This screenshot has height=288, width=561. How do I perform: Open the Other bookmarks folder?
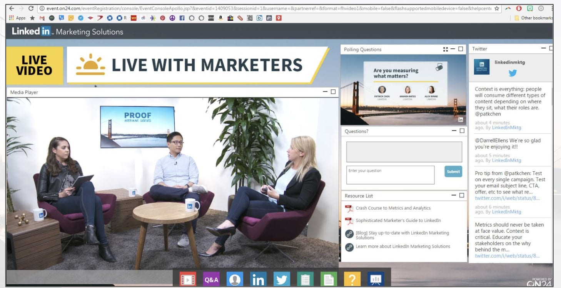pyautogui.click(x=534, y=18)
